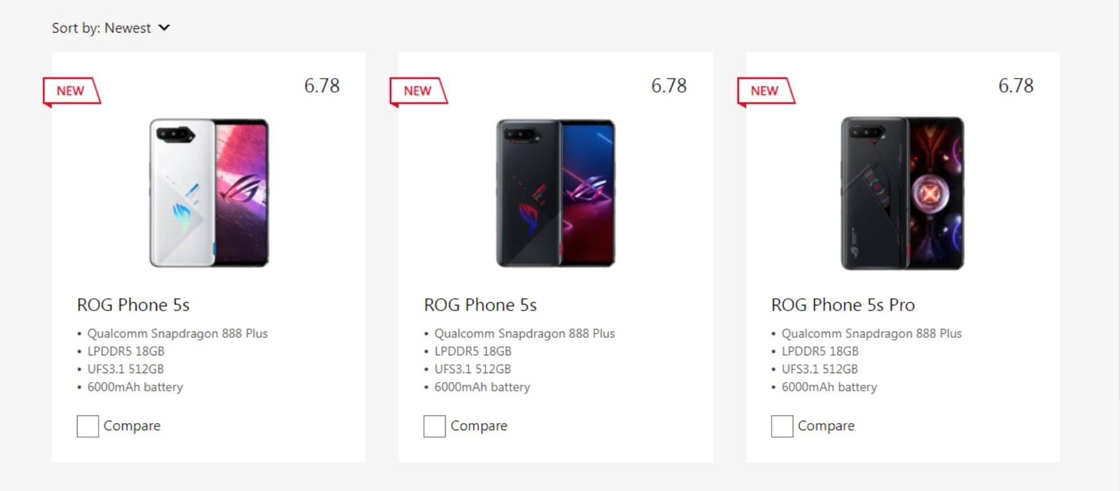Click the Compare label under the white phone
The width and height of the screenshot is (1120, 491).
pos(132,426)
